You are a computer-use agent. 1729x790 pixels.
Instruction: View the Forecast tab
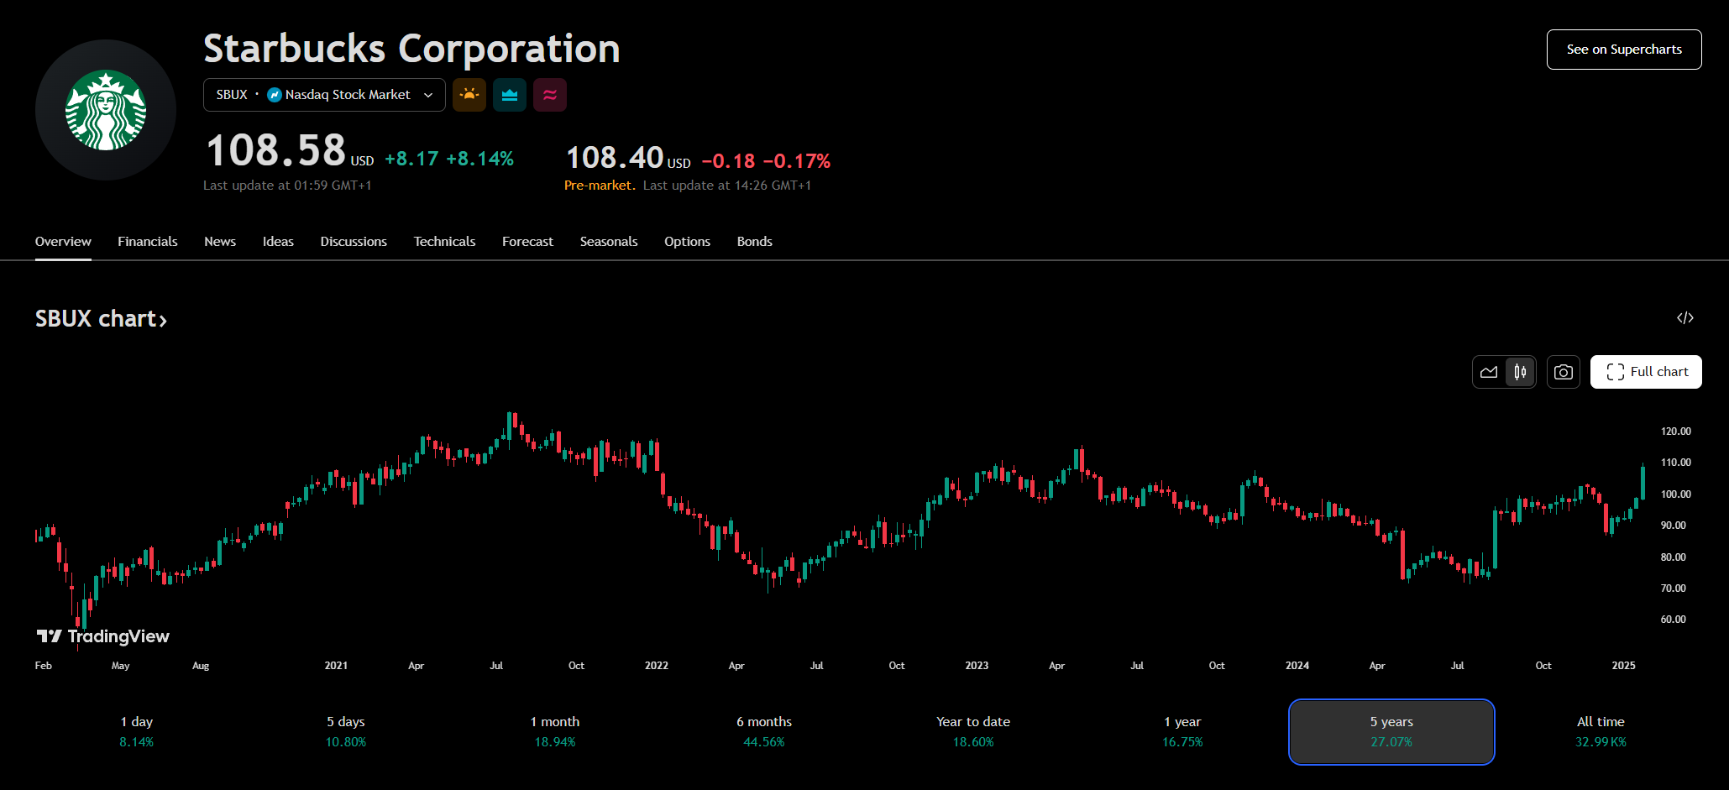(527, 242)
